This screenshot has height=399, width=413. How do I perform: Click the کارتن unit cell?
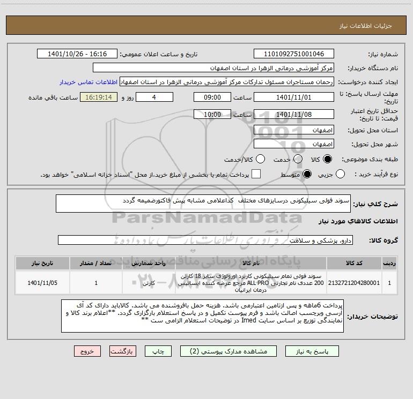(x=149, y=283)
